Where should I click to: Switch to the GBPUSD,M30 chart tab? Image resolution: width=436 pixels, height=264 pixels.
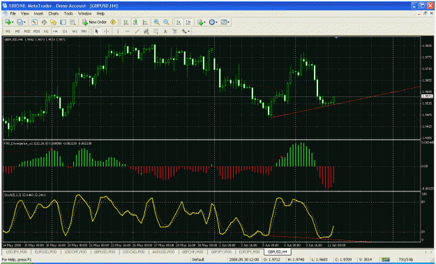105,251
